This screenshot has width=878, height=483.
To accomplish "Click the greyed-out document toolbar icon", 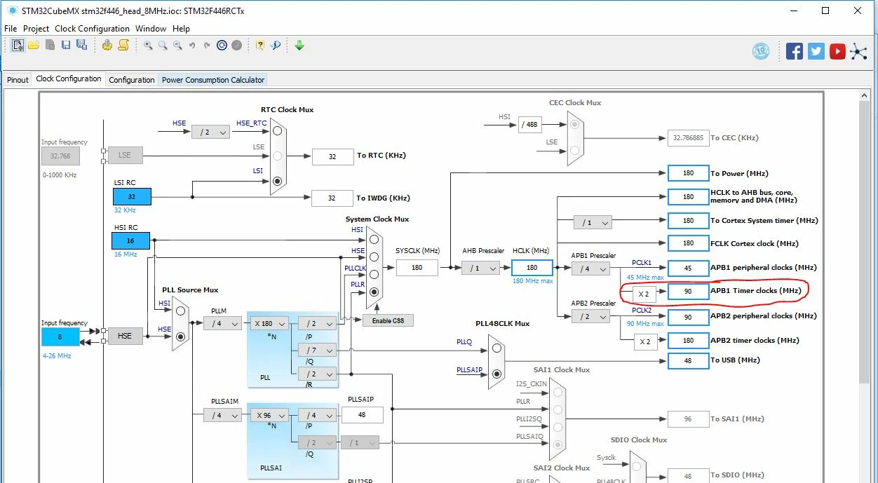I will point(50,46).
